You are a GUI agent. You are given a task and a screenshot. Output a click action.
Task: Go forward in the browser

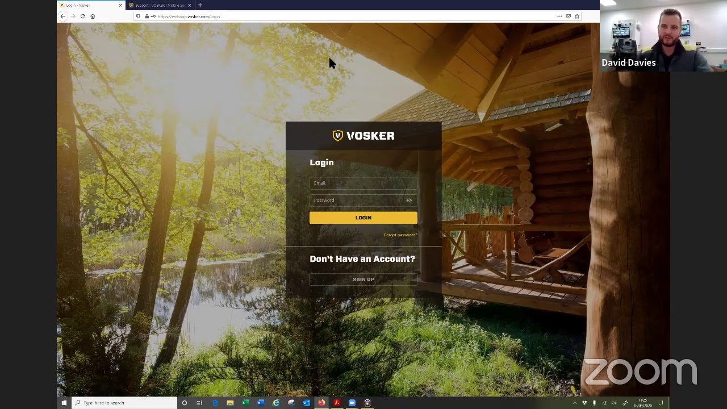click(73, 16)
